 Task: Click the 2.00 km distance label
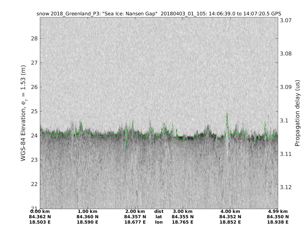[135, 212]
